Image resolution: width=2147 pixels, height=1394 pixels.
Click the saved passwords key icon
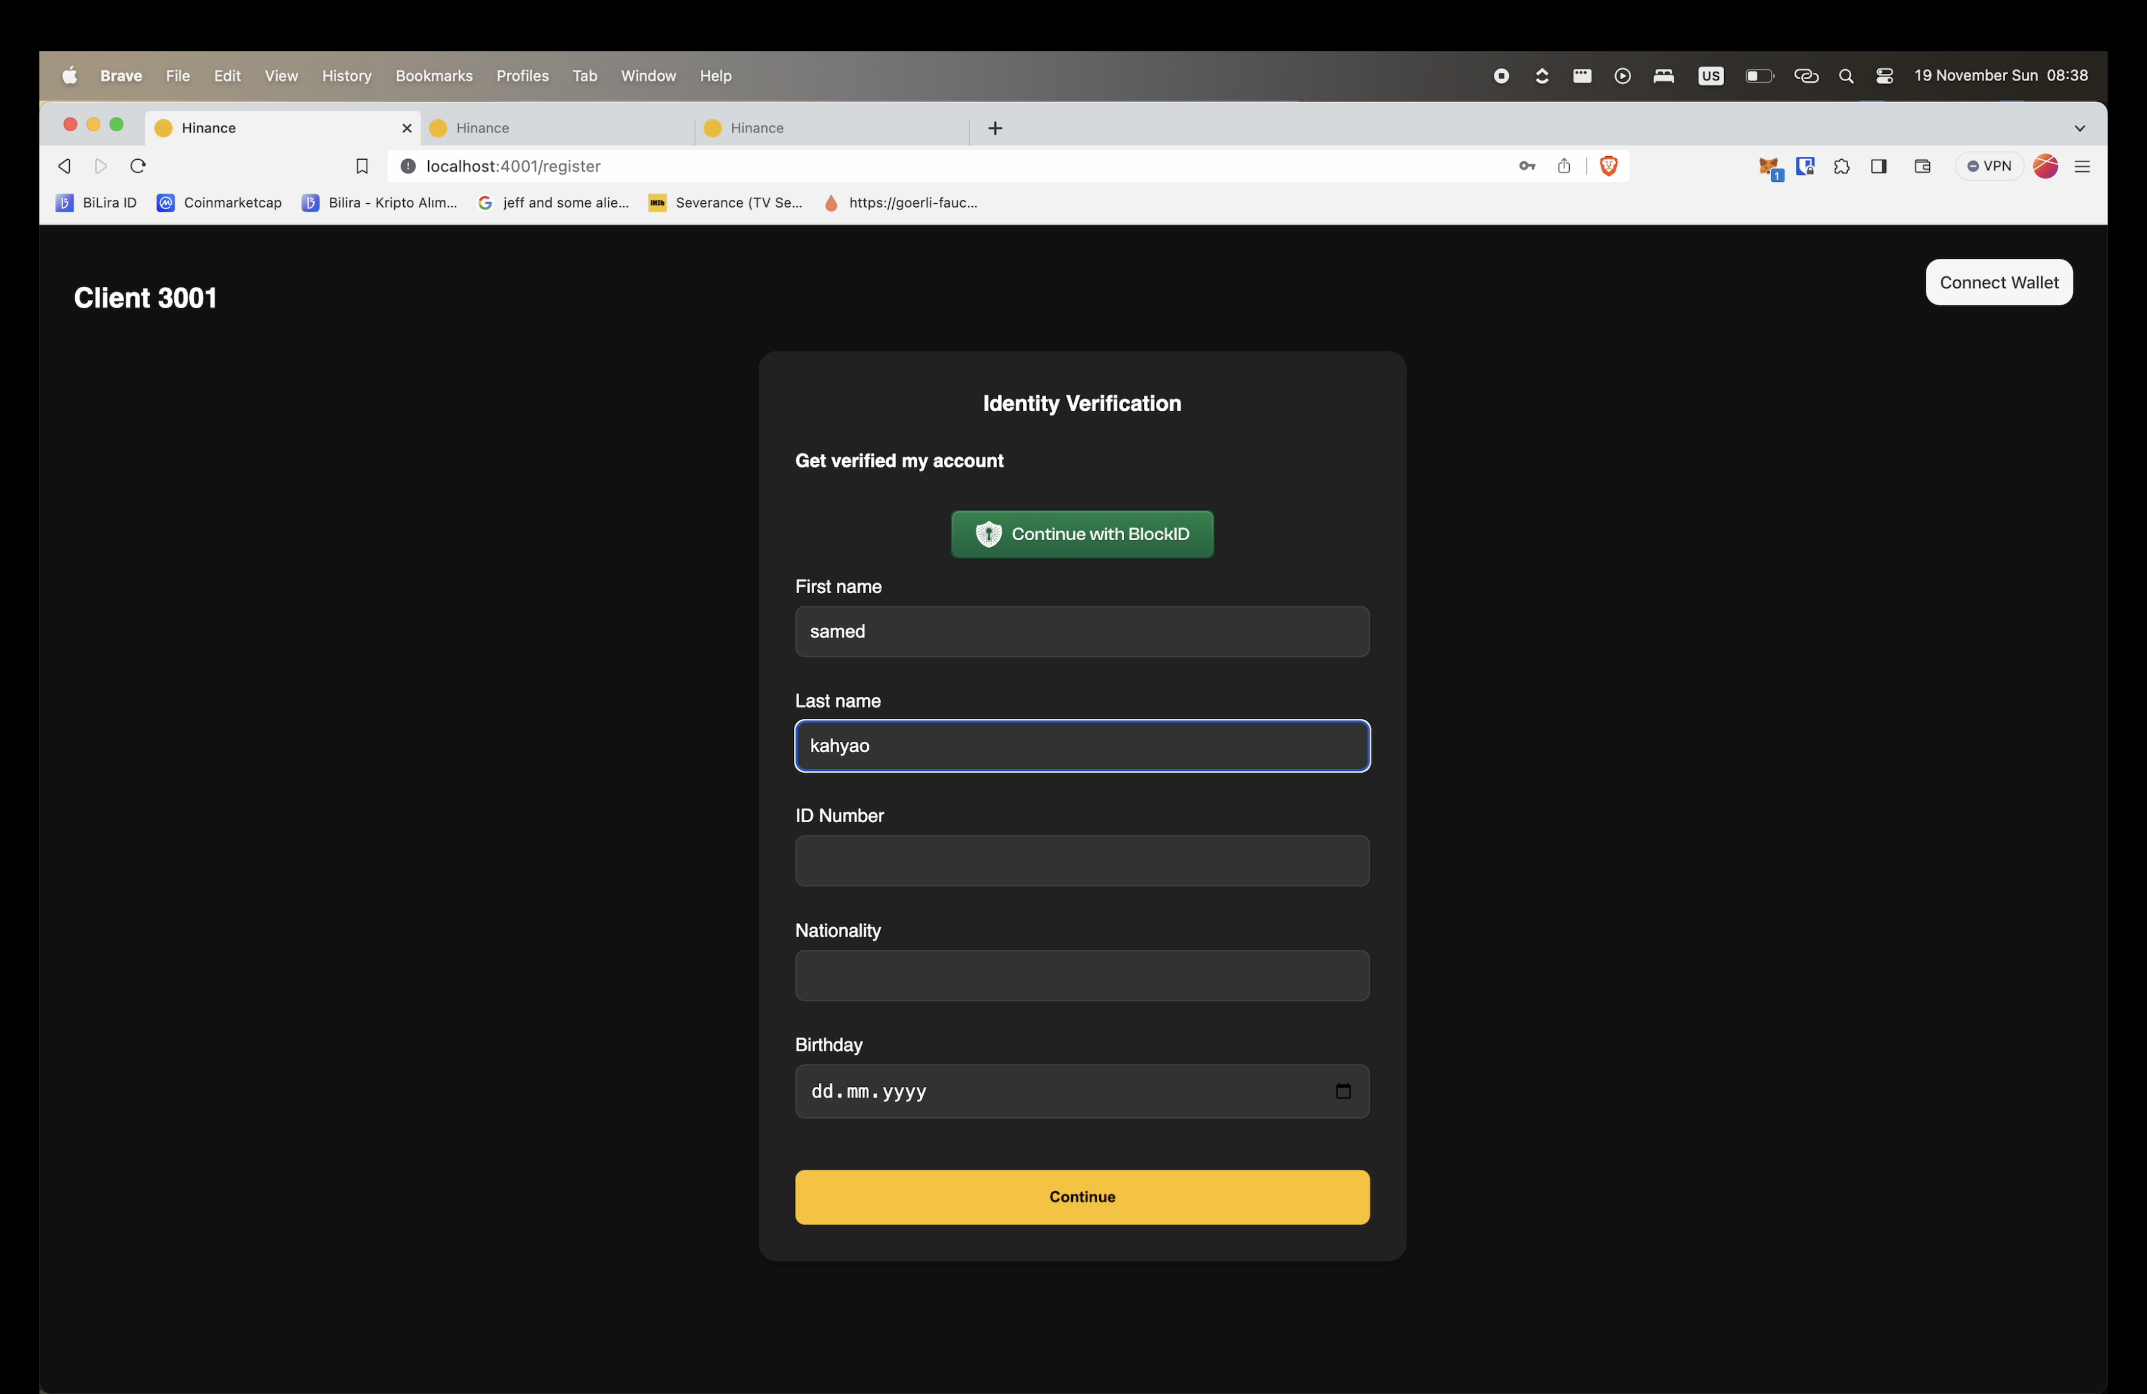point(1526,166)
